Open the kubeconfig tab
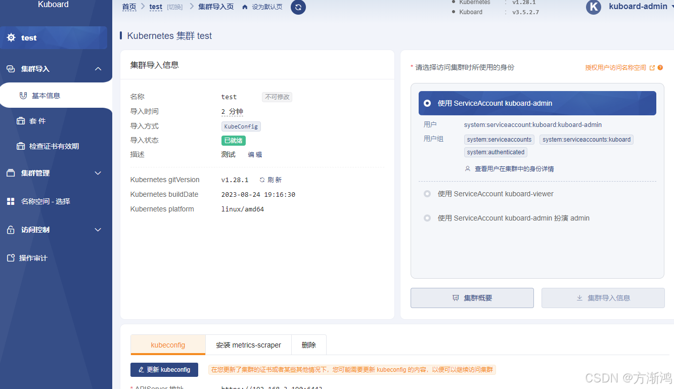674x389 pixels. [168, 345]
